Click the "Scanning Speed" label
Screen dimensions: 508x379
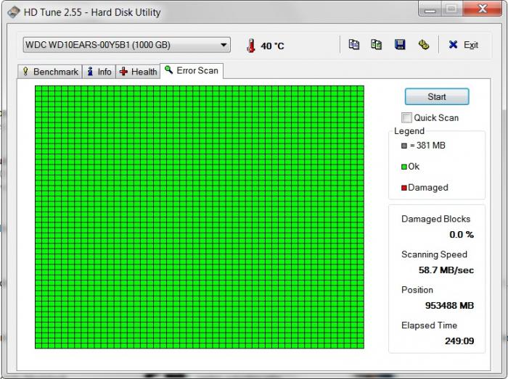pos(434,254)
